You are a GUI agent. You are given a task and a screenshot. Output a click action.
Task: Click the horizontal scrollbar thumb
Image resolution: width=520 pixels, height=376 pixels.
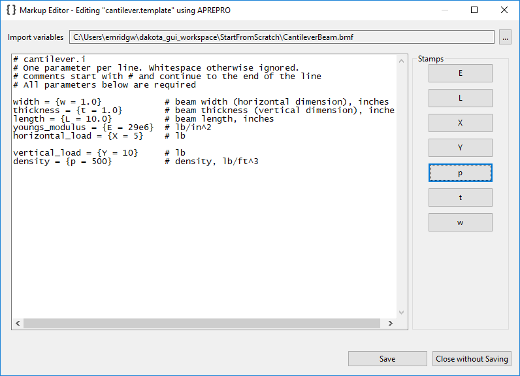point(202,323)
